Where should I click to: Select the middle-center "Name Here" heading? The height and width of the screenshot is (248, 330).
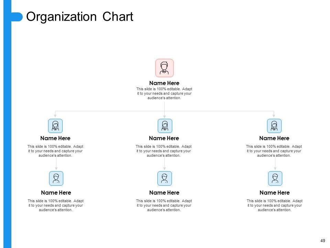point(164,138)
